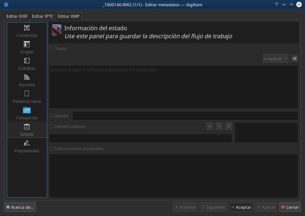
Task: Expand the x-default language dropdown
Action: (275, 58)
